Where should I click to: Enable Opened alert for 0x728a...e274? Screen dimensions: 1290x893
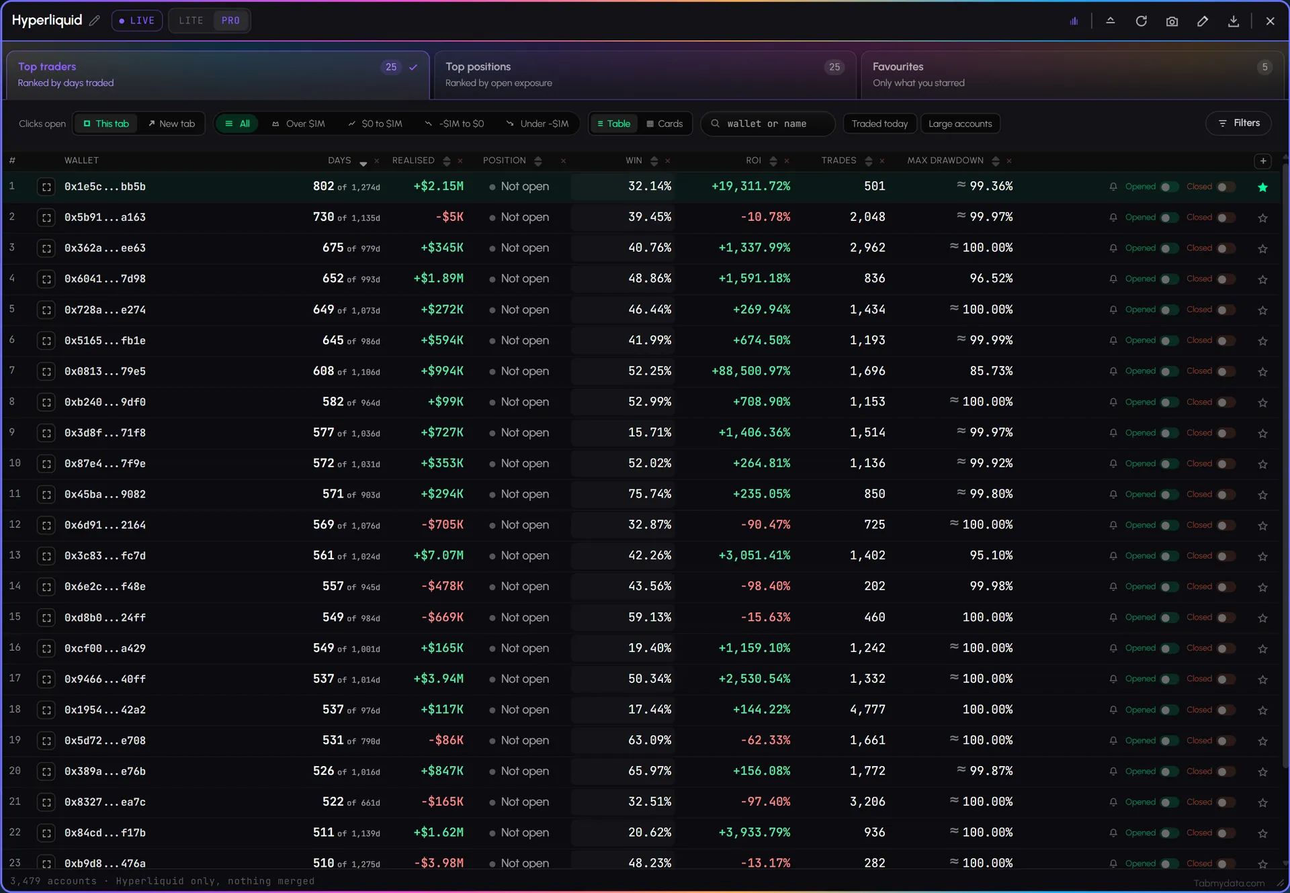click(1169, 310)
